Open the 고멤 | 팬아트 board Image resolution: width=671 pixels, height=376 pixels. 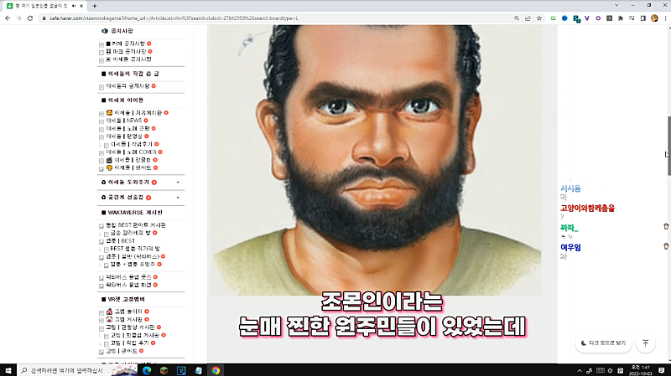pos(122,351)
